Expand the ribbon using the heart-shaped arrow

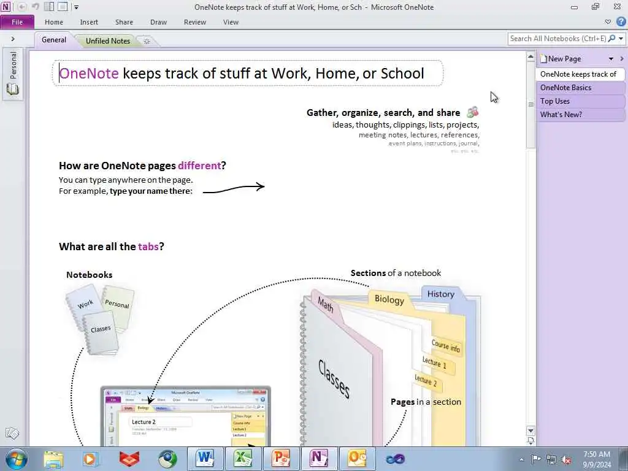point(608,22)
